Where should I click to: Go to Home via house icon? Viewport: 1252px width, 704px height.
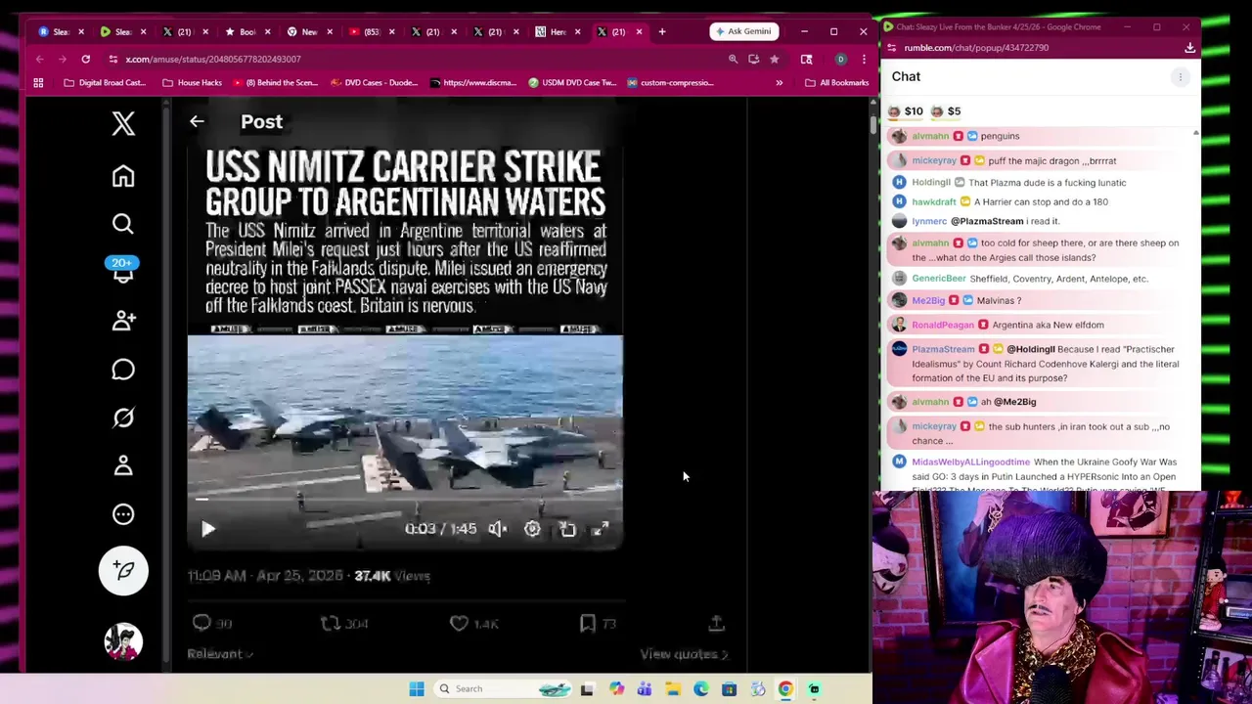(123, 176)
